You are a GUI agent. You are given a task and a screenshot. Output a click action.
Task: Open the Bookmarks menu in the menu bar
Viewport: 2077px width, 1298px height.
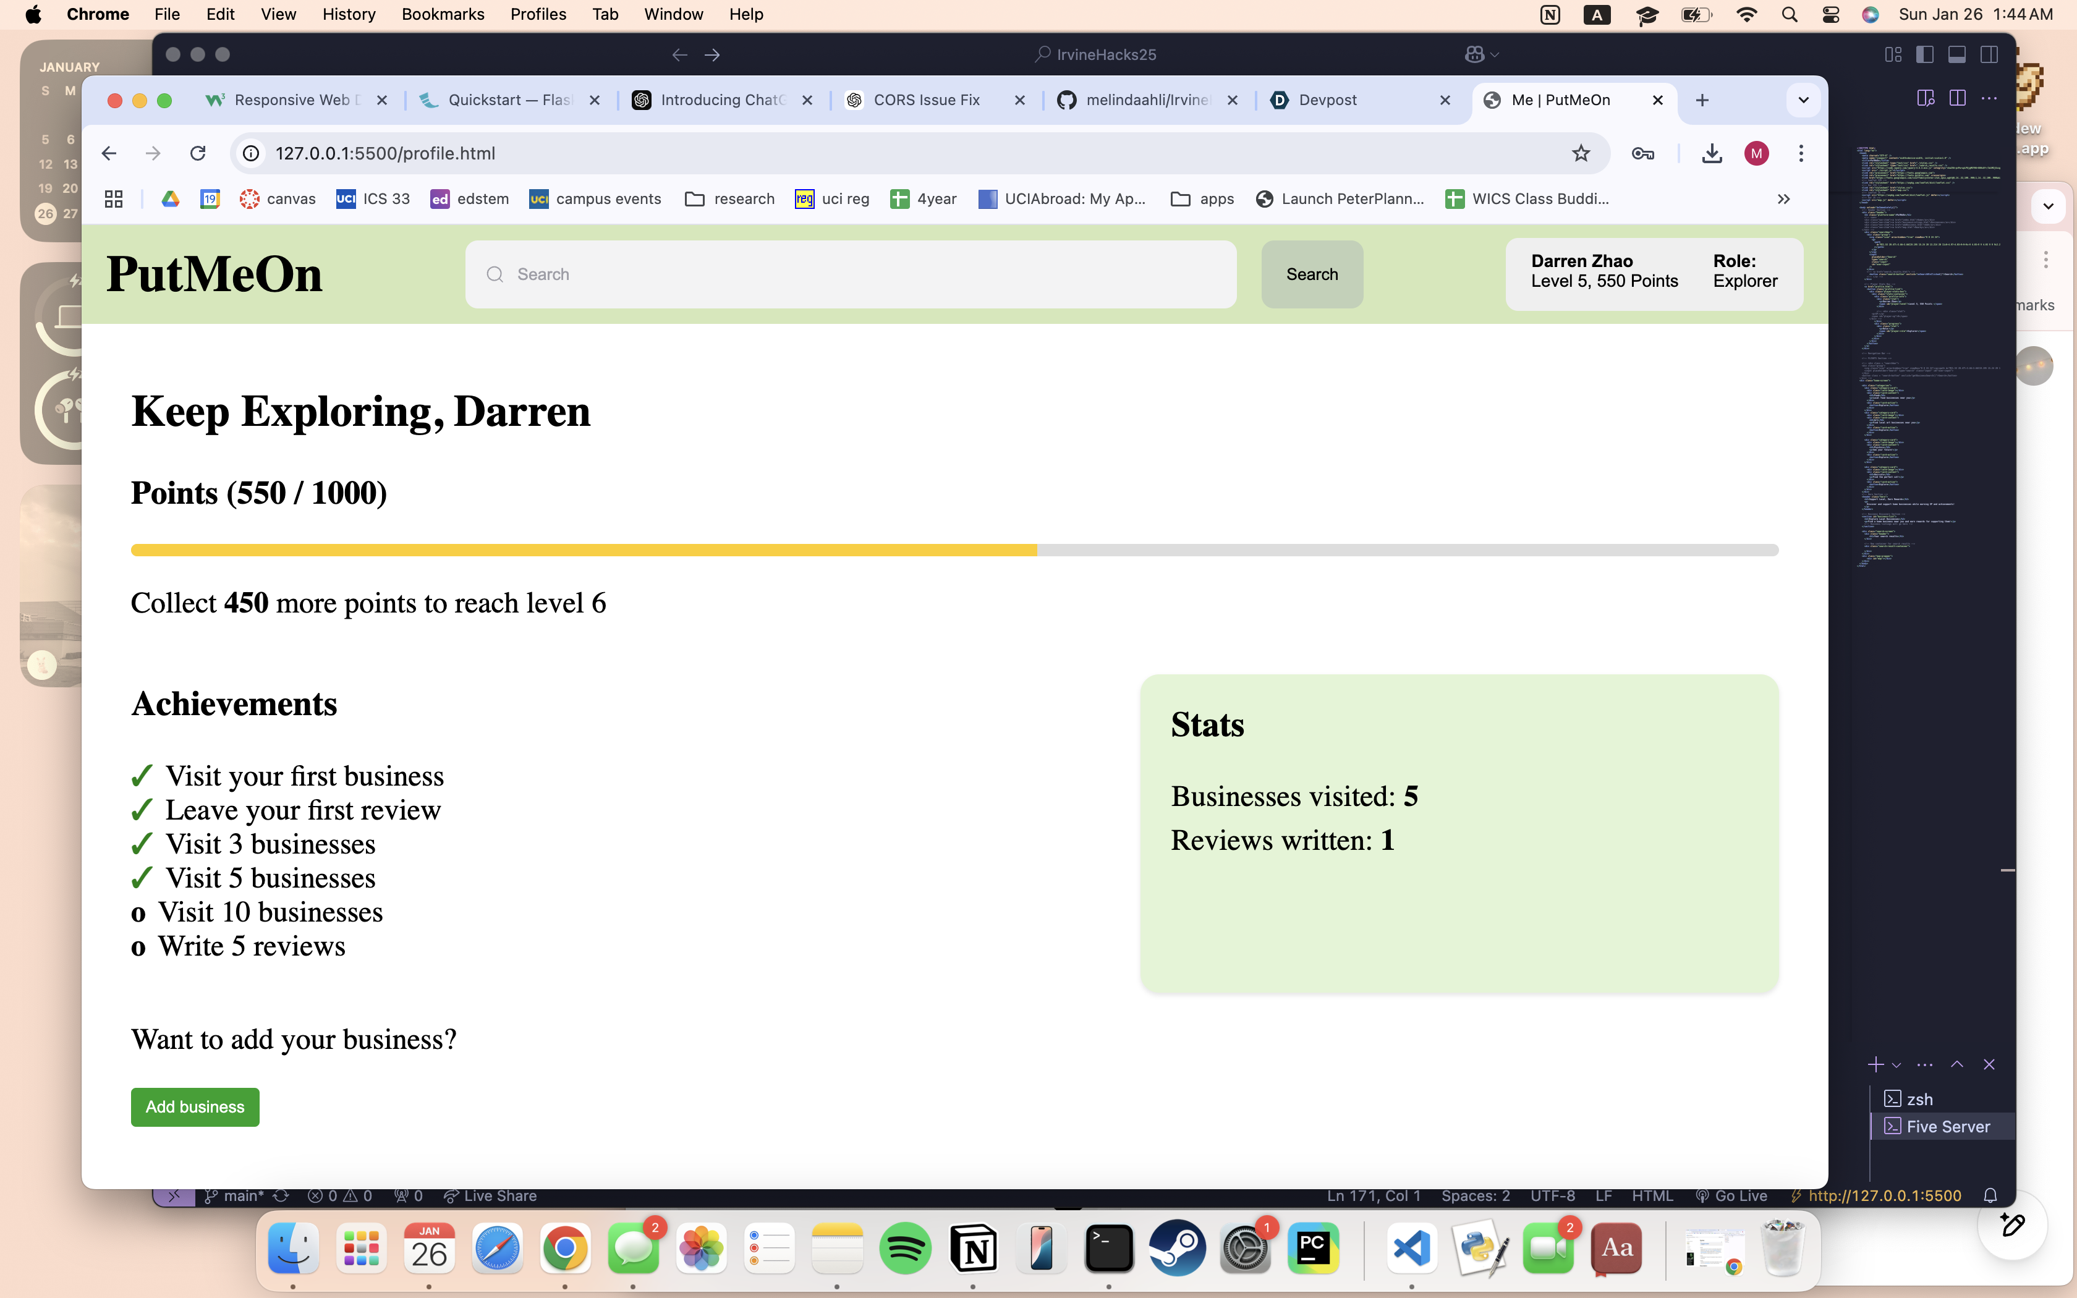click(x=442, y=14)
